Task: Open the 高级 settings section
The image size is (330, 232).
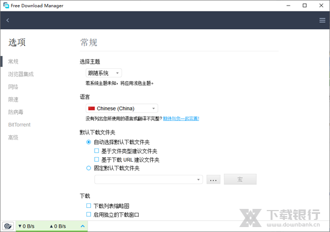Action: (13, 137)
